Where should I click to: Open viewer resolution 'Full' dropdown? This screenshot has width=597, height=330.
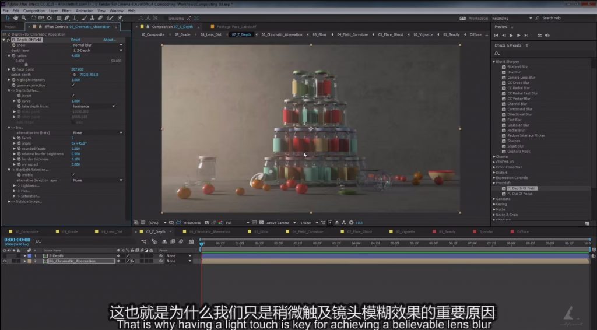[x=237, y=223]
